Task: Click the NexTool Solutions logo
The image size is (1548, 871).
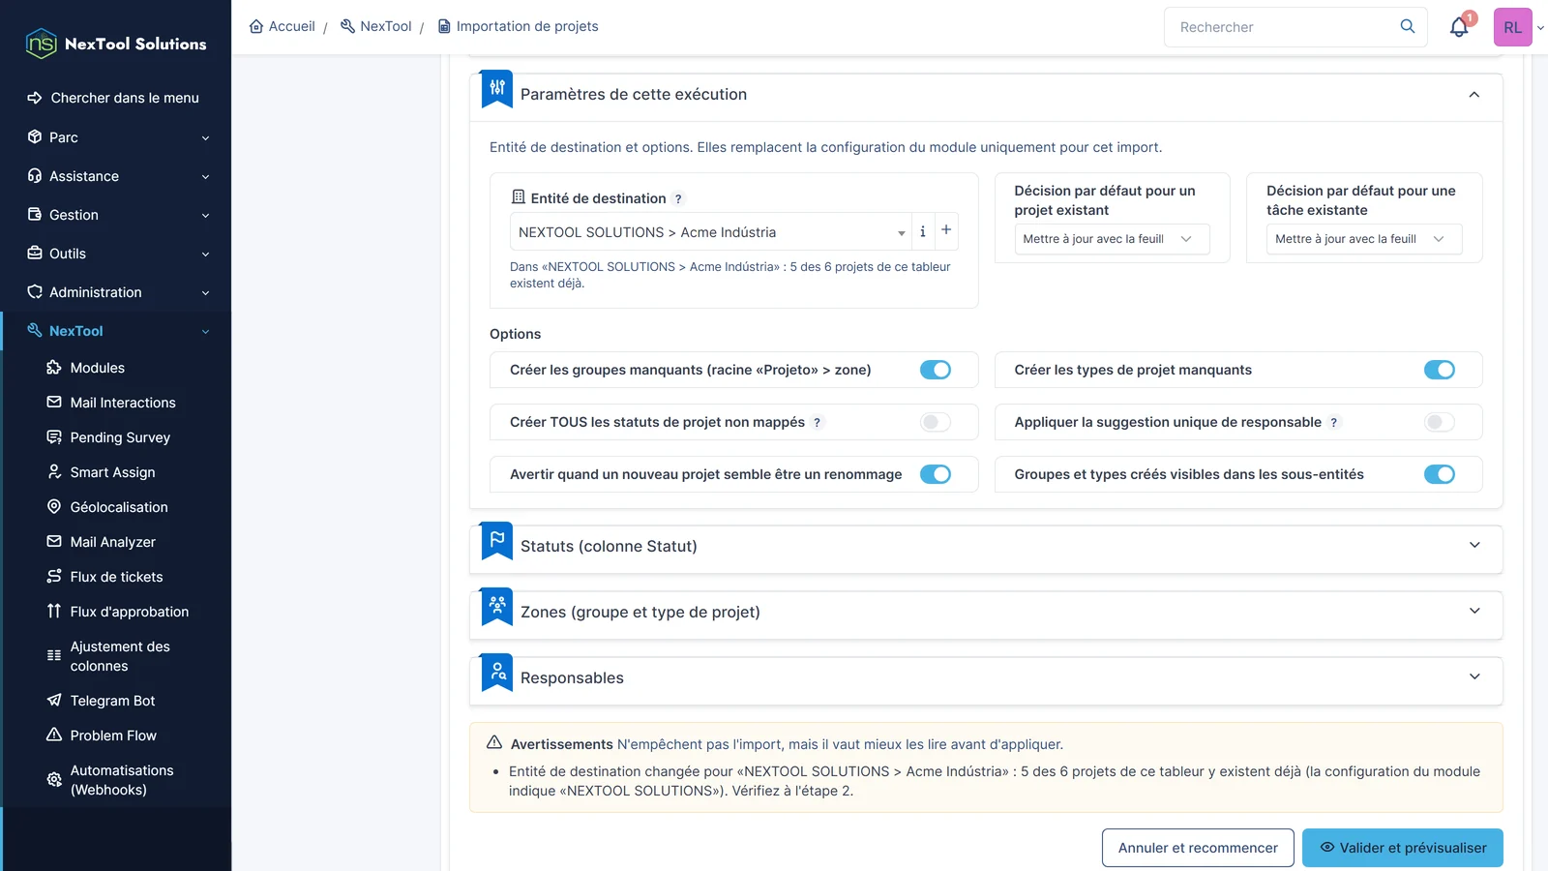Action: coord(115,44)
